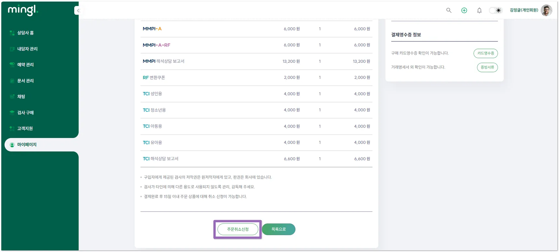This screenshot has width=559, height=252.
Task: Select 마이페이지 in the sidebar
Action: [x=27, y=145]
